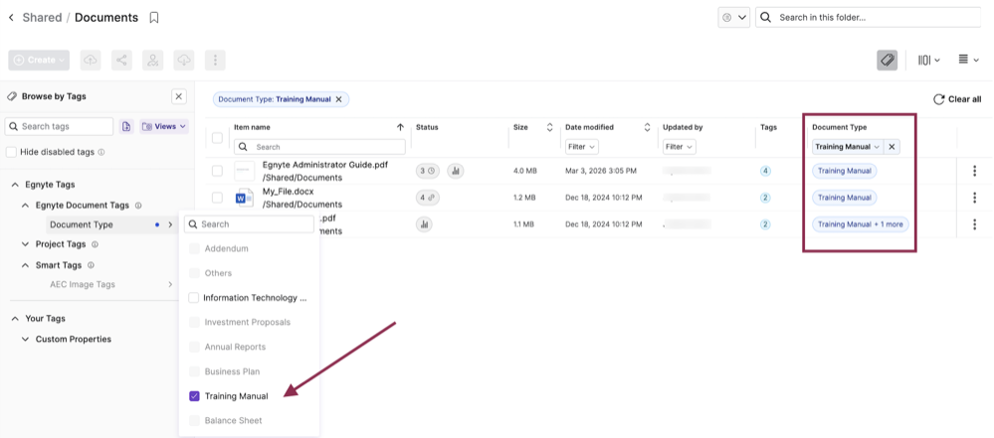Viewport: 994px width, 438px height.
Task: Click the tag file icon beside Search tags
Action: tap(126, 126)
